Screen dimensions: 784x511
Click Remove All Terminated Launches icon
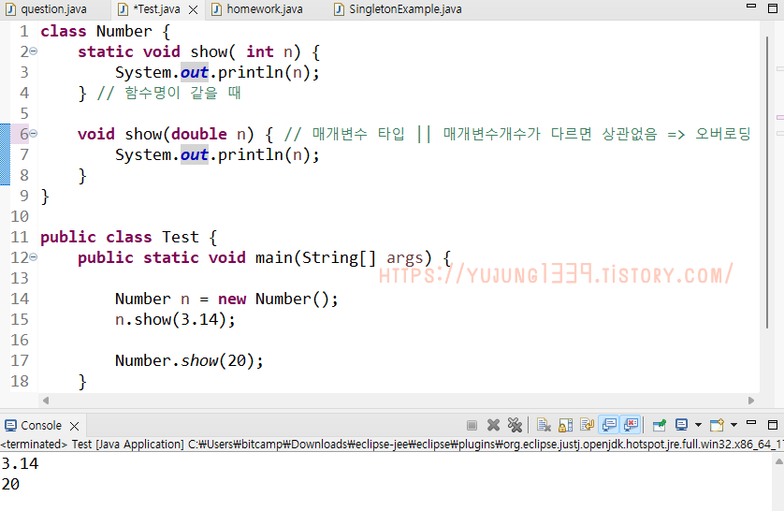point(515,426)
